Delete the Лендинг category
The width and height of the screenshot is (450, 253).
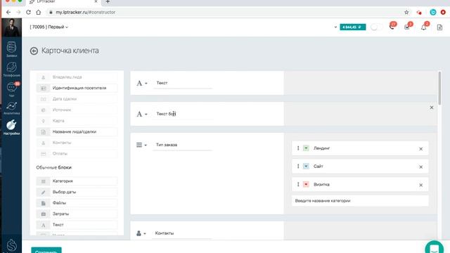tap(420, 149)
